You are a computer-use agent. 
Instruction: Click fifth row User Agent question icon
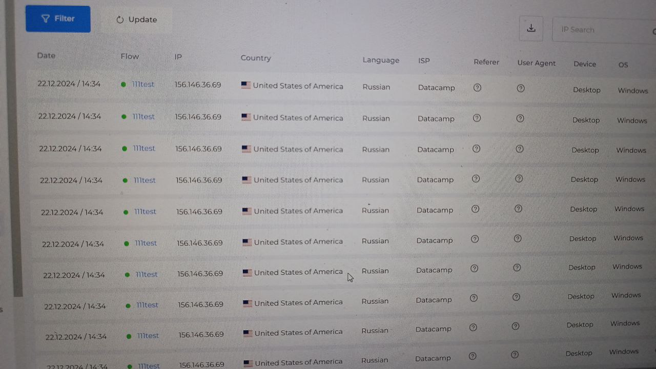coord(518,209)
